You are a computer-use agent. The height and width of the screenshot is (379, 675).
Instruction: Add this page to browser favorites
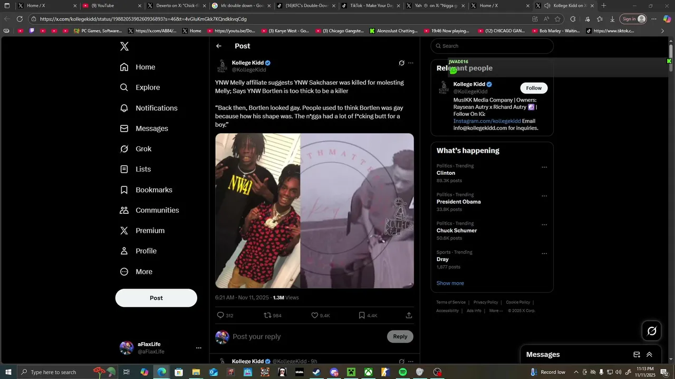557,19
